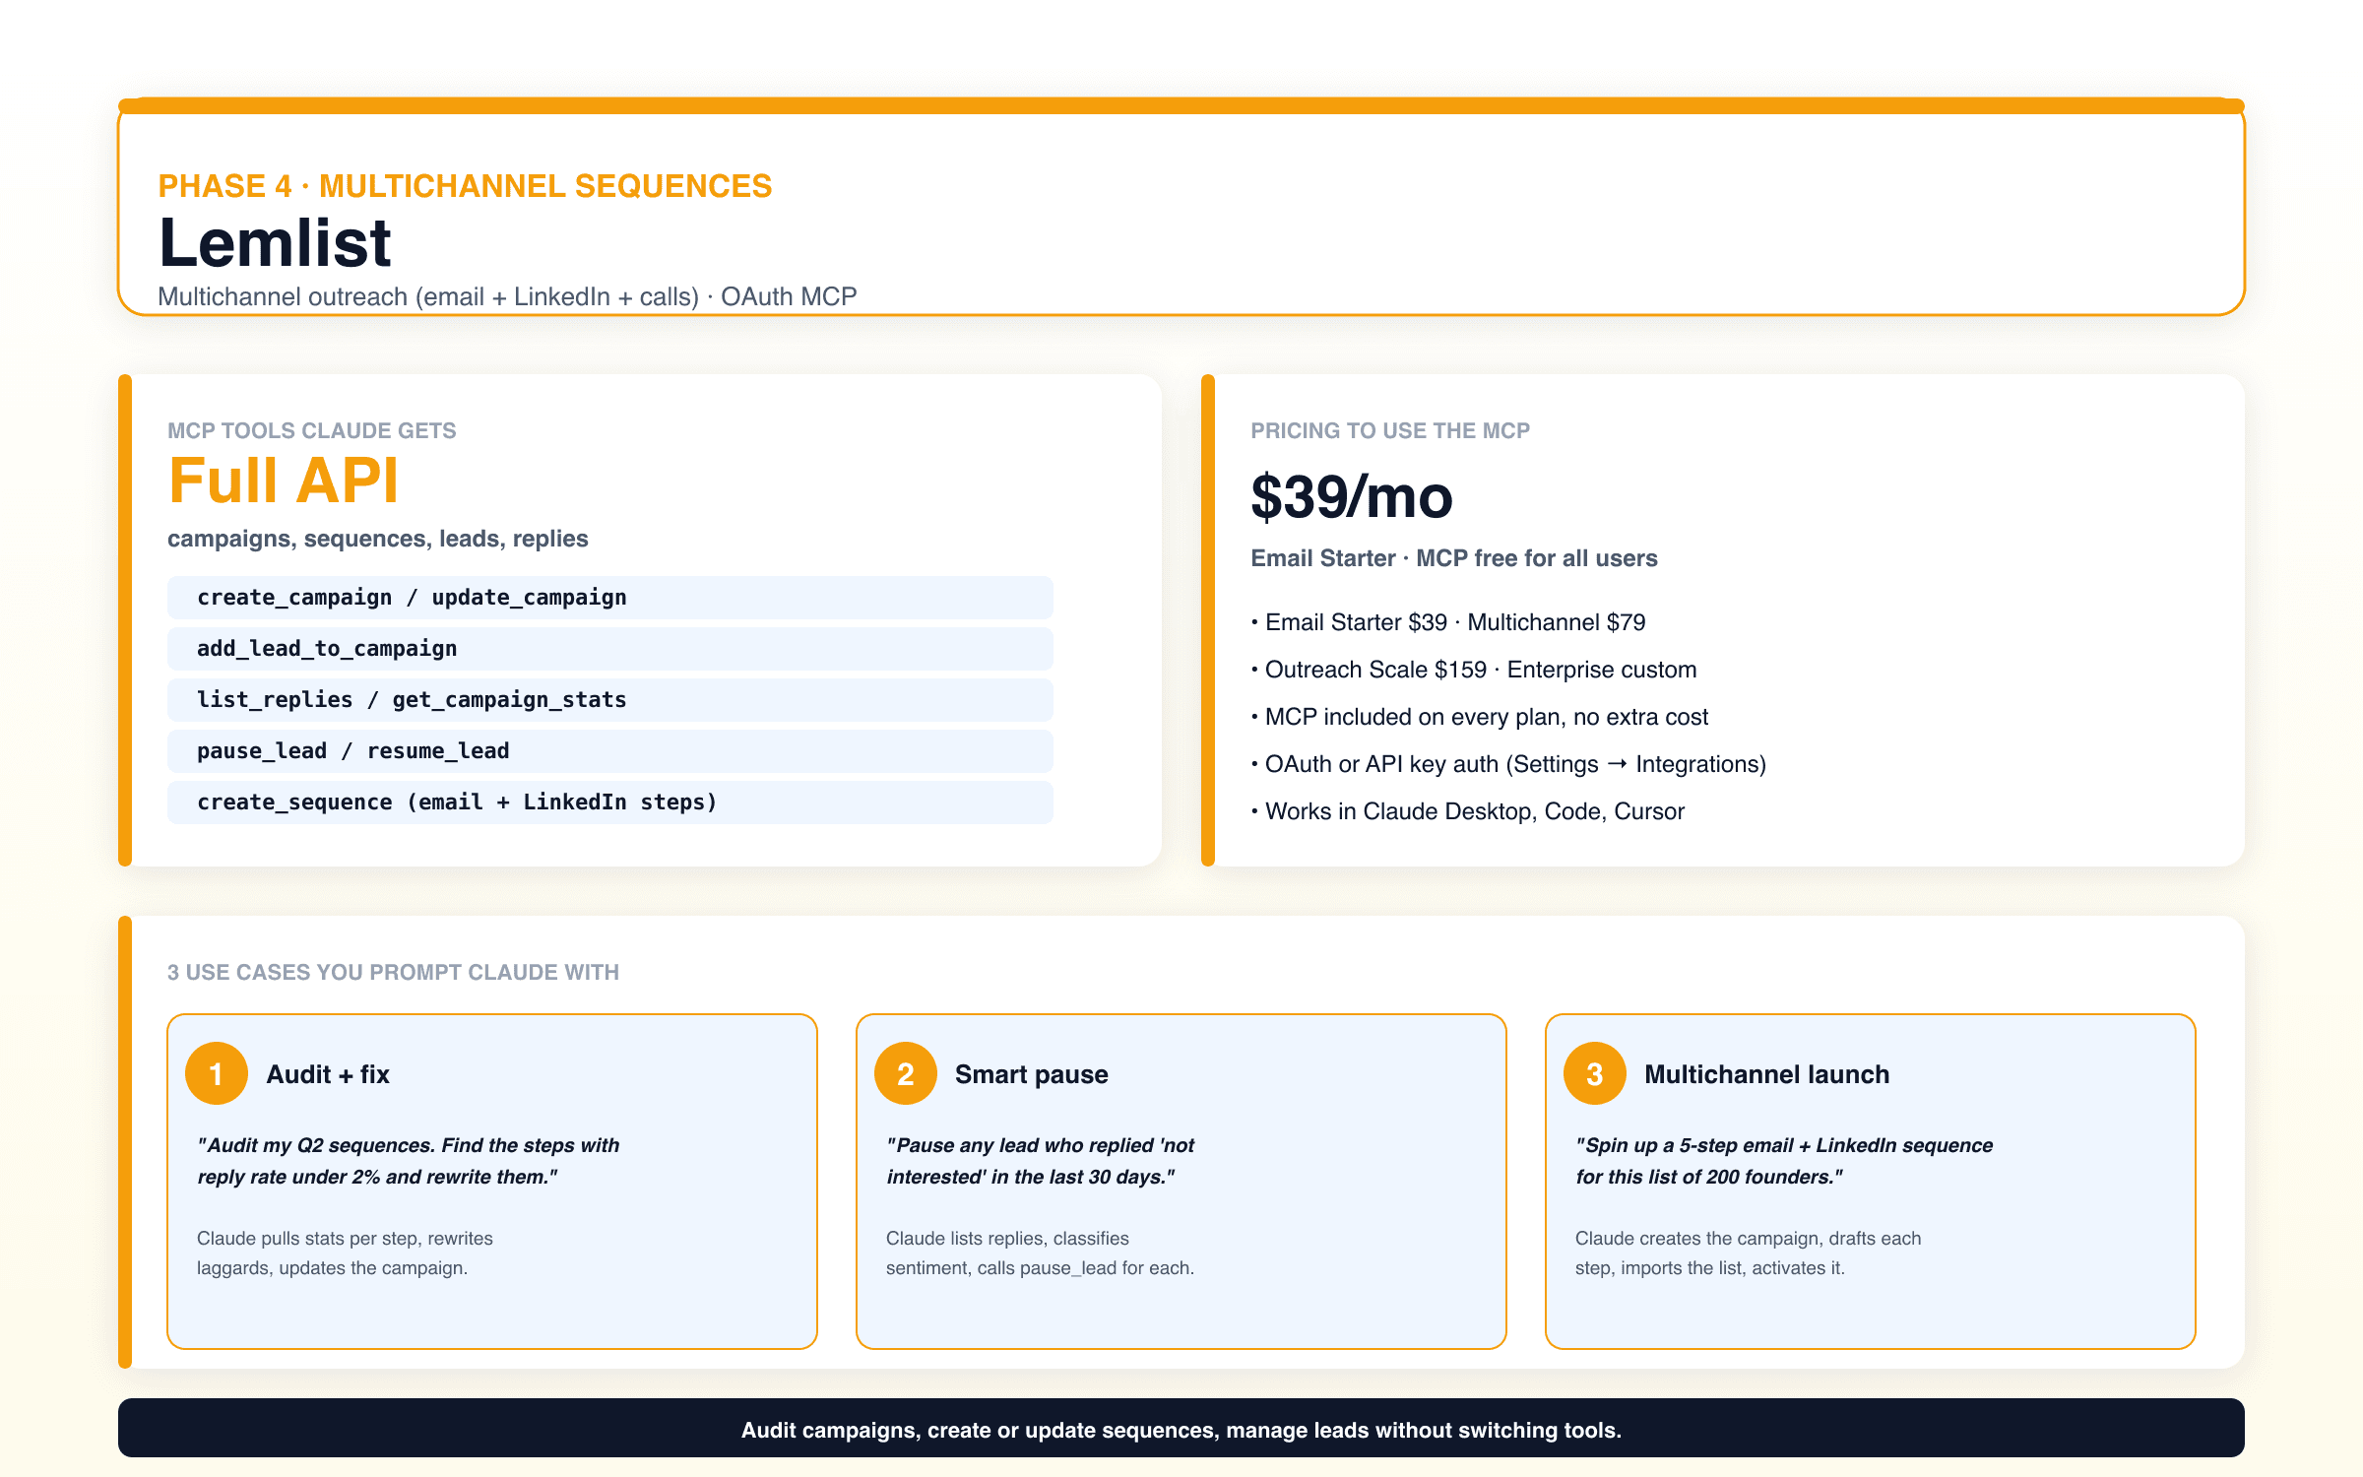Click the Outreach Scale $159 · Enterprise custom bullet
Screen dimensions: 2363x1477
click(x=1473, y=670)
